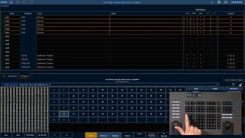
Task: Toggle sACN dot for channel 654
Action: (x=187, y=67)
